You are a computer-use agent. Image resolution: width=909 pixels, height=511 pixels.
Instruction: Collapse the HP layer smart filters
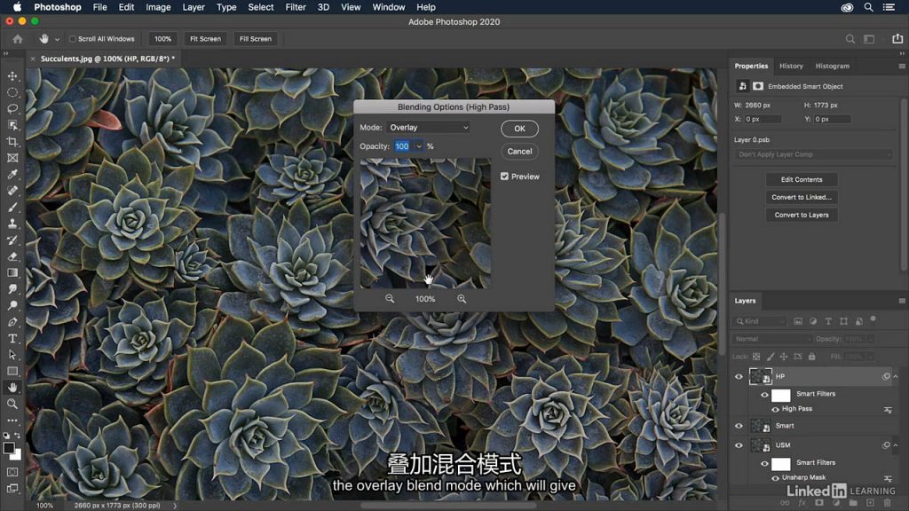pyautogui.click(x=896, y=376)
